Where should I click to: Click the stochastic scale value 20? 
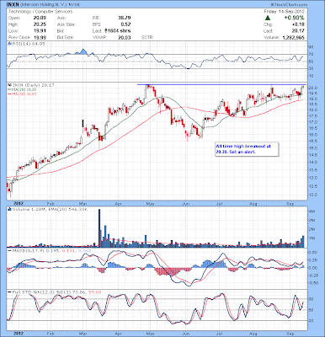click(x=312, y=321)
